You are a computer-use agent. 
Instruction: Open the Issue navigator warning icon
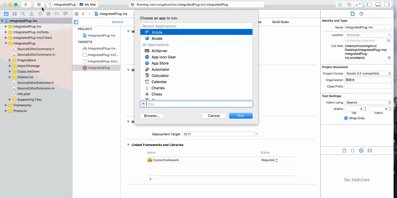(x=32, y=14)
